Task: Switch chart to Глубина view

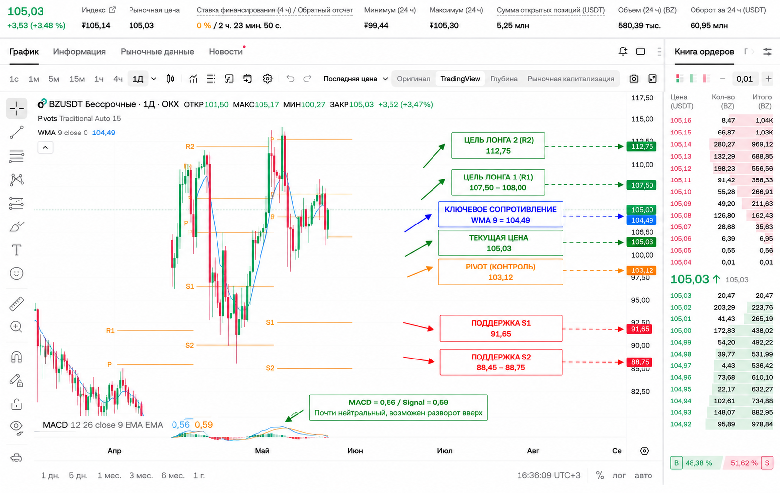Action: [504, 79]
